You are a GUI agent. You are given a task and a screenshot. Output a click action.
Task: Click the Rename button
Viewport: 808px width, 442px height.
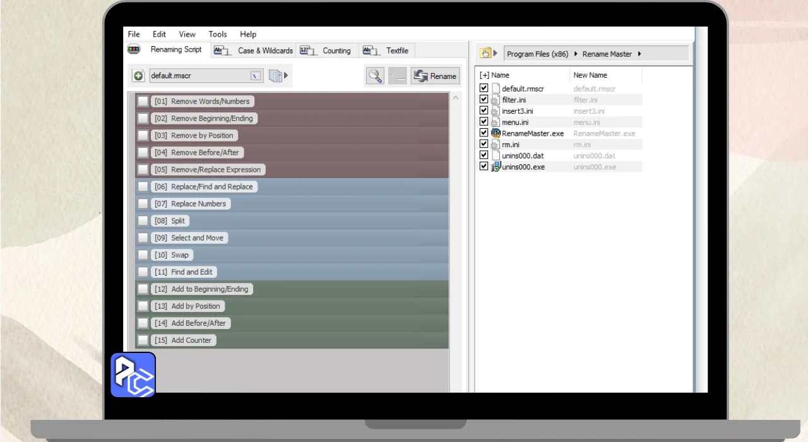tap(435, 76)
